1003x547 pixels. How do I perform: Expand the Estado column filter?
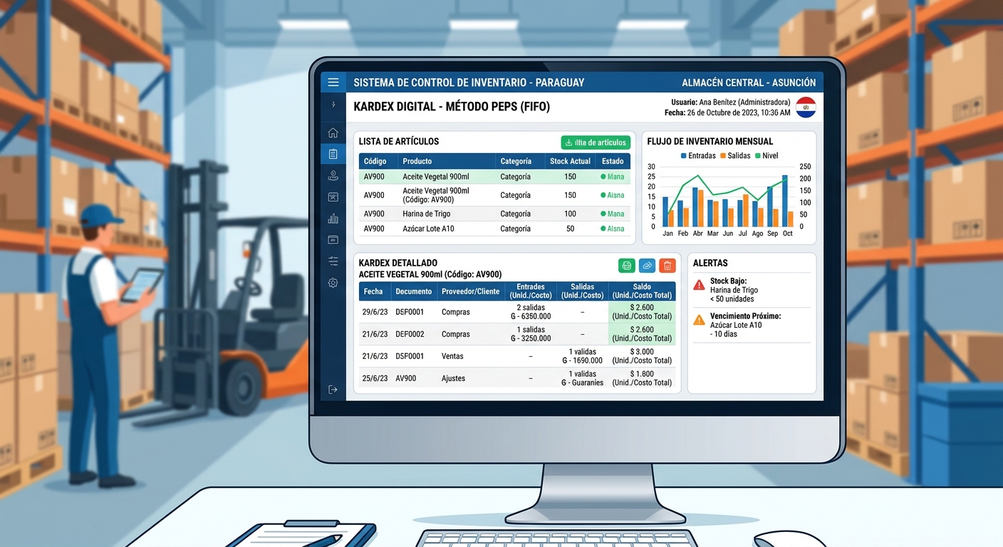pyautogui.click(x=612, y=161)
